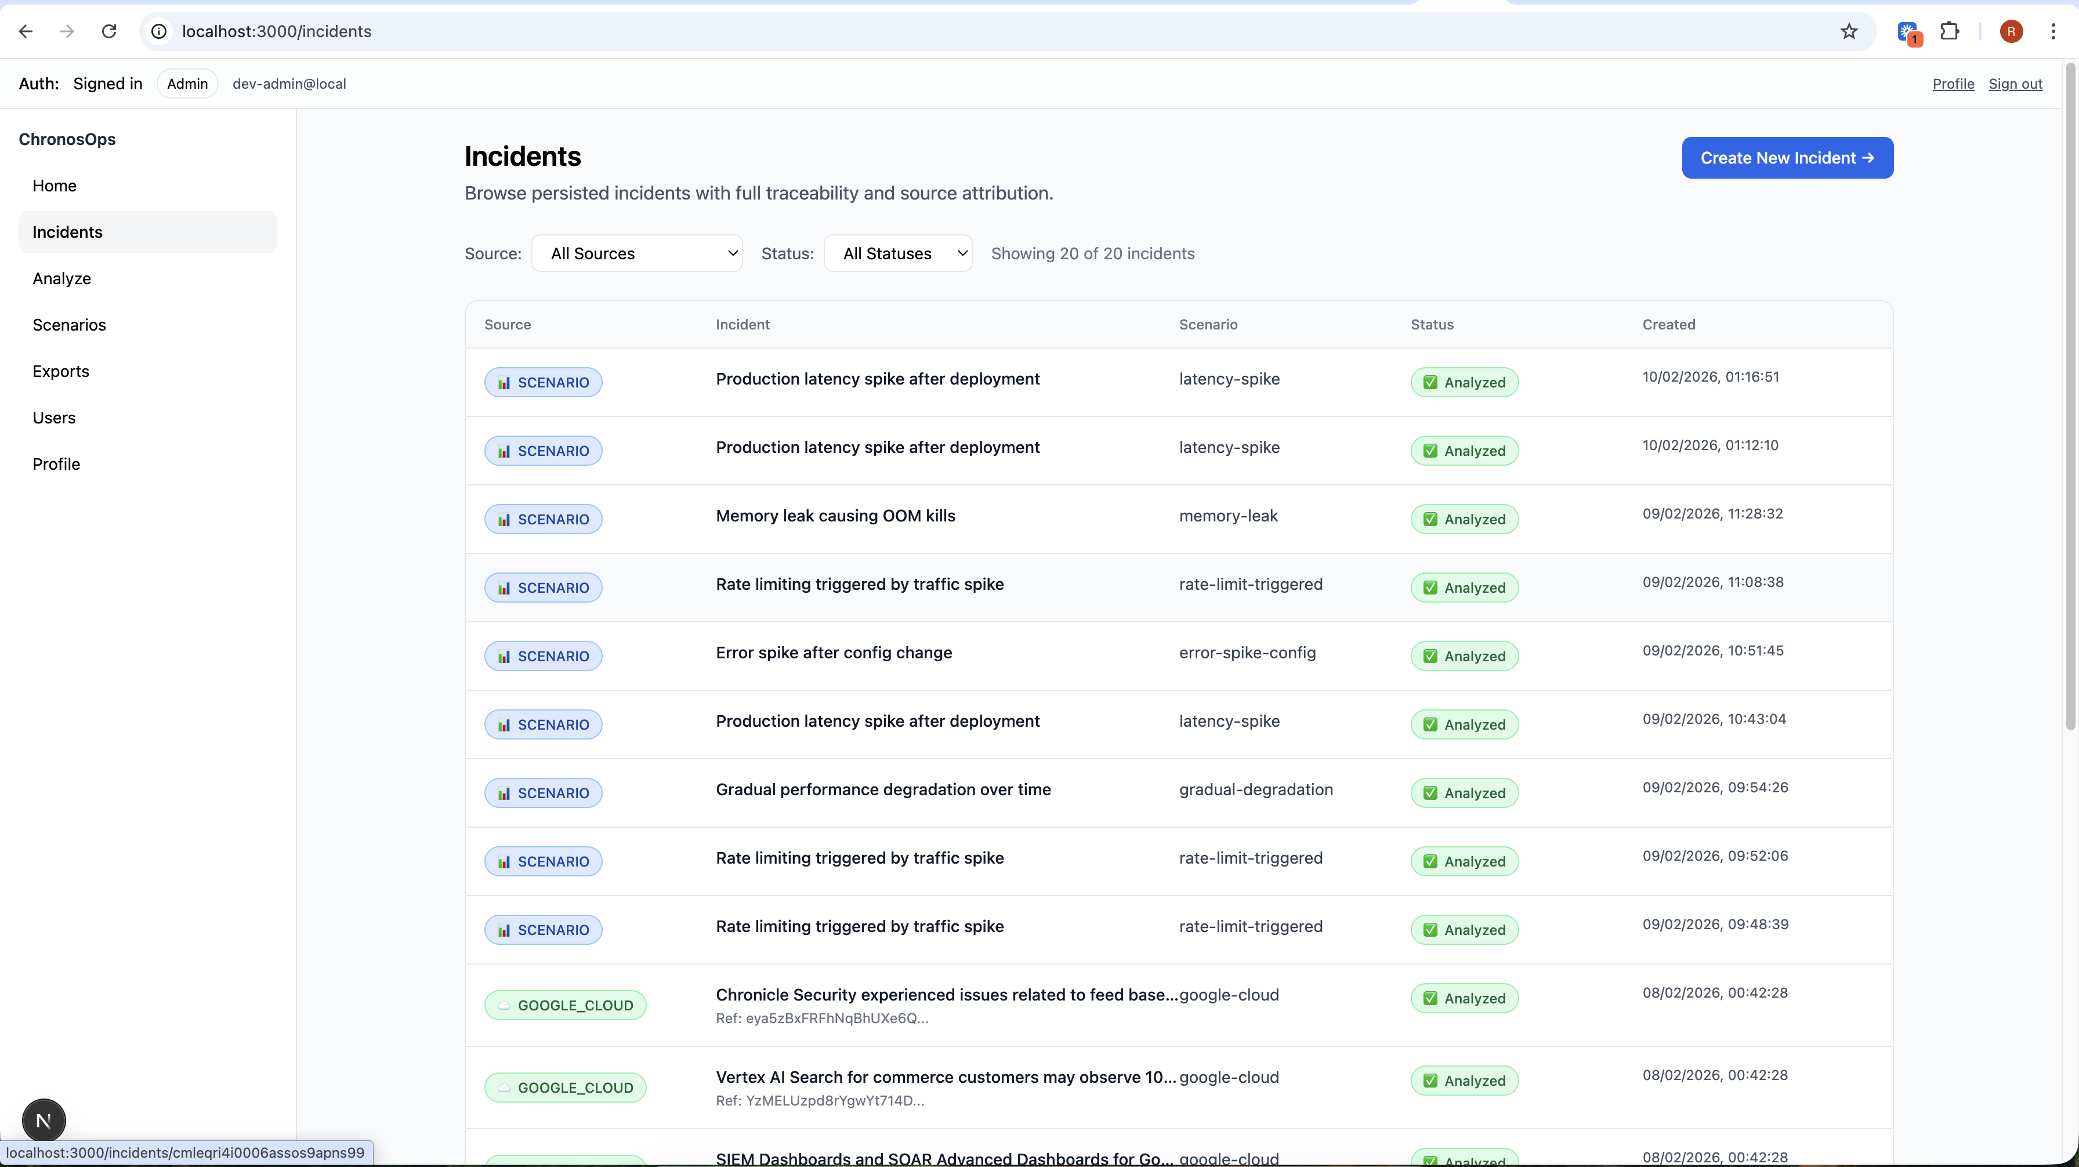Click the browser back arrow

tap(26, 31)
